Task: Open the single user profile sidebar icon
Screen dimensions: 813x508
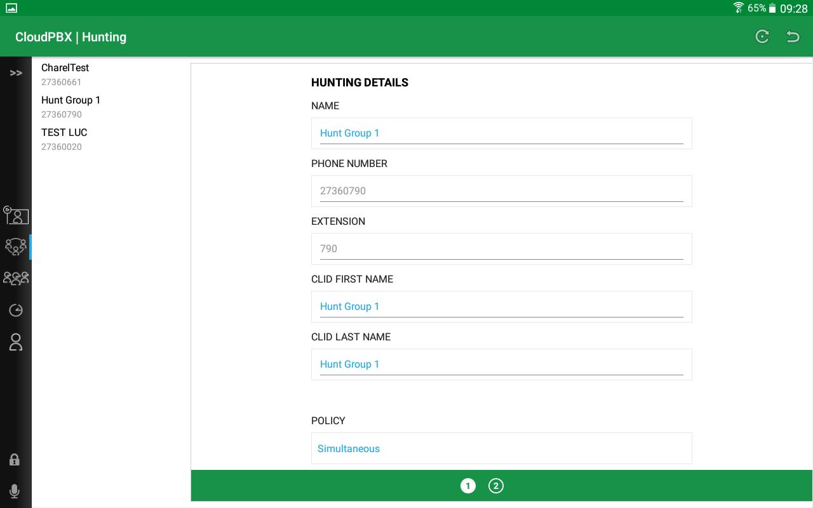Action: 16,342
